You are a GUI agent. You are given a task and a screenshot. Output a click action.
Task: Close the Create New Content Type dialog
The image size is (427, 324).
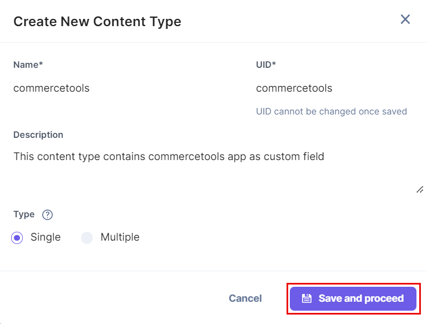pyautogui.click(x=405, y=19)
